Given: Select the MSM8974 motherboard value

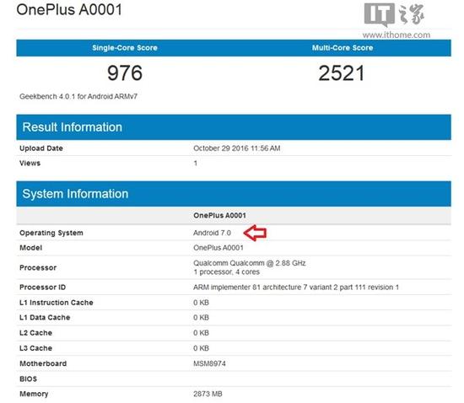Looking at the screenshot, I should tap(209, 363).
